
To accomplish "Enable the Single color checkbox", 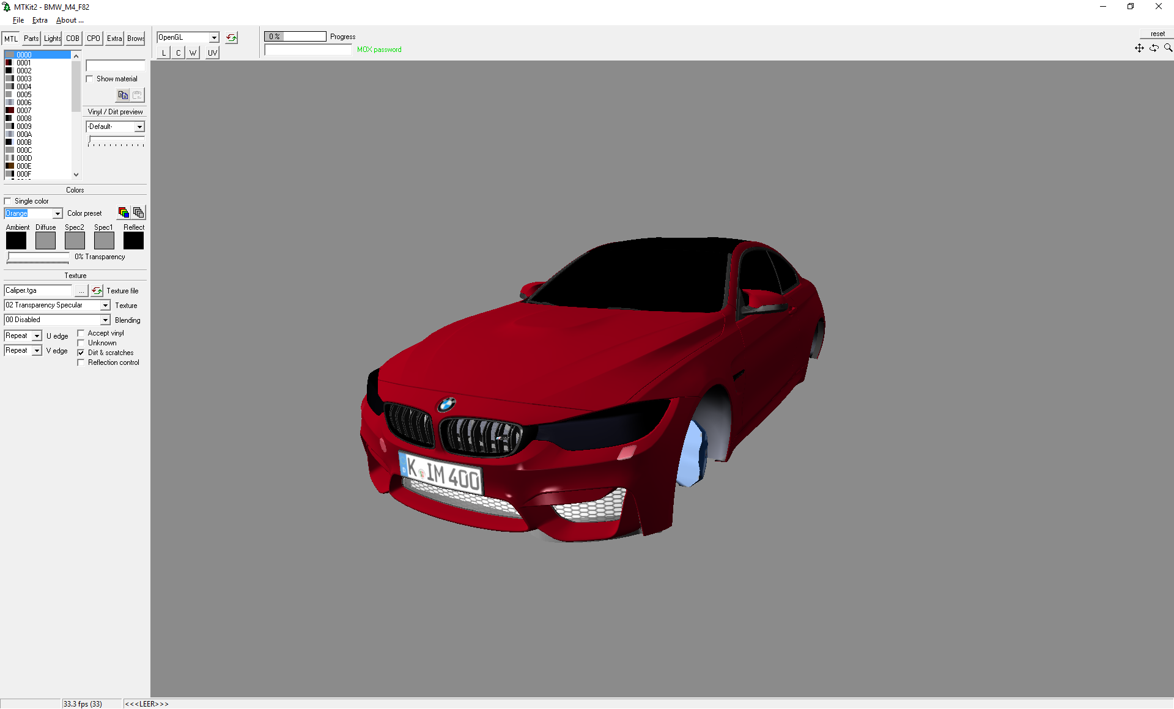I will pos(8,201).
